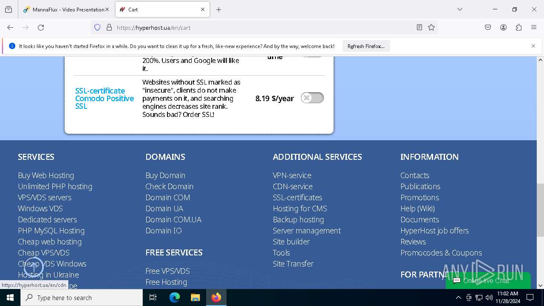544x306 pixels.
Task: Open Unlimited PHP hosting link
Action: 55,186
